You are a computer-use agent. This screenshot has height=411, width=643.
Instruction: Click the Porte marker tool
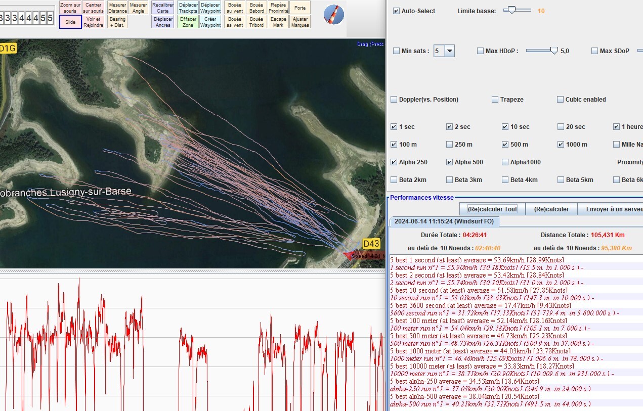[x=300, y=8]
